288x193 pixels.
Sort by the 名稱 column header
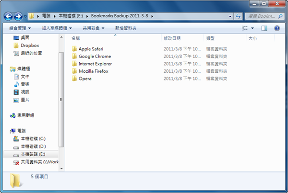[x=75, y=38]
